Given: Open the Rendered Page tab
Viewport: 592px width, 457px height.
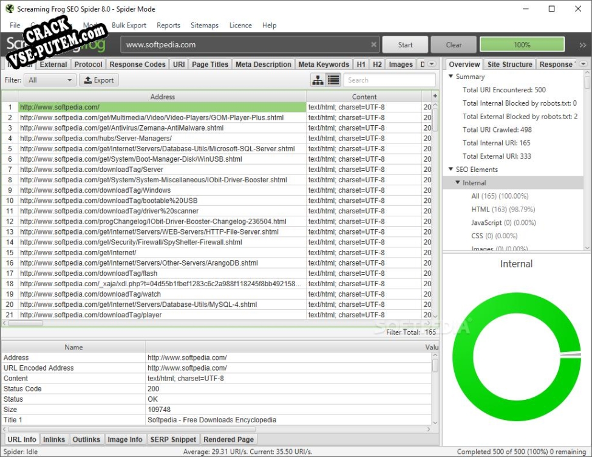Looking at the screenshot, I should tap(229, 439).
